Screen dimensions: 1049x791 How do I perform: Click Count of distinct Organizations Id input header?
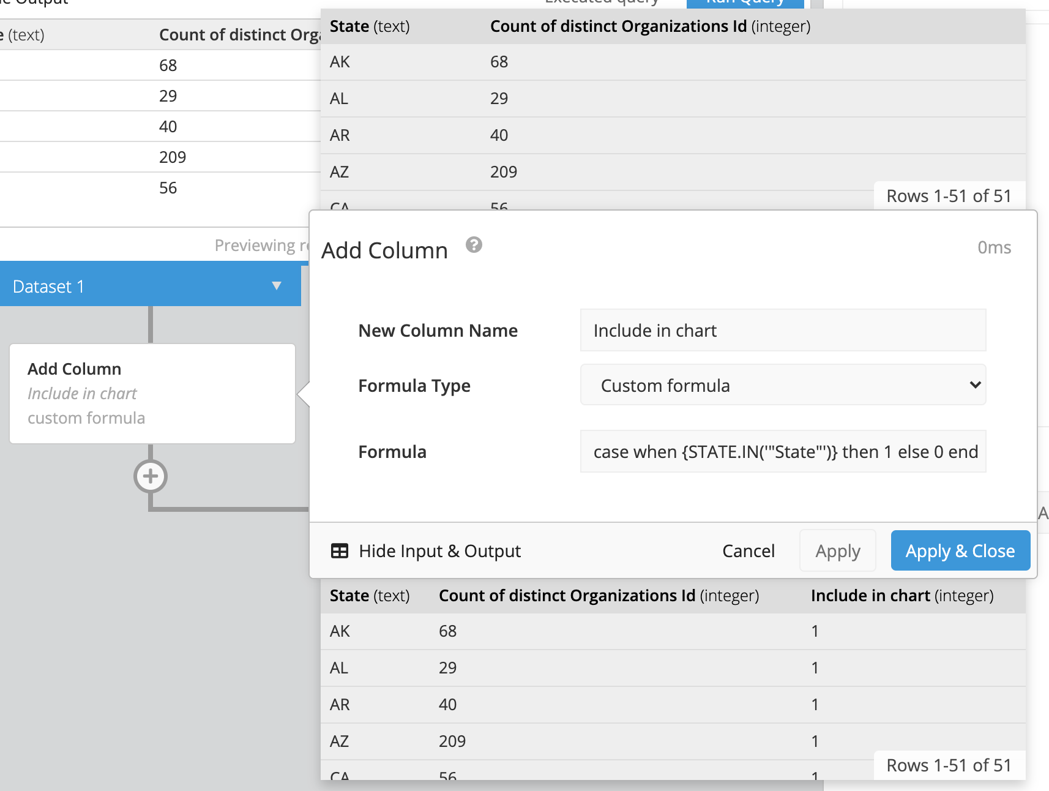point(650,26)
